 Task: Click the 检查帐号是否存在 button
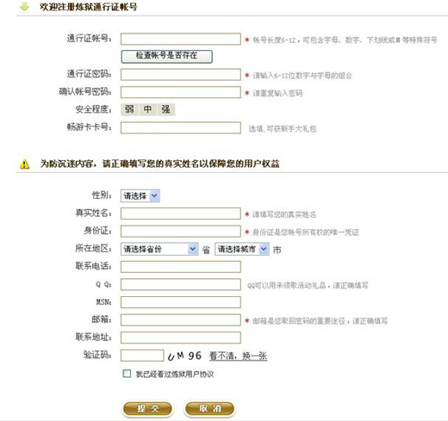[167, 56]
